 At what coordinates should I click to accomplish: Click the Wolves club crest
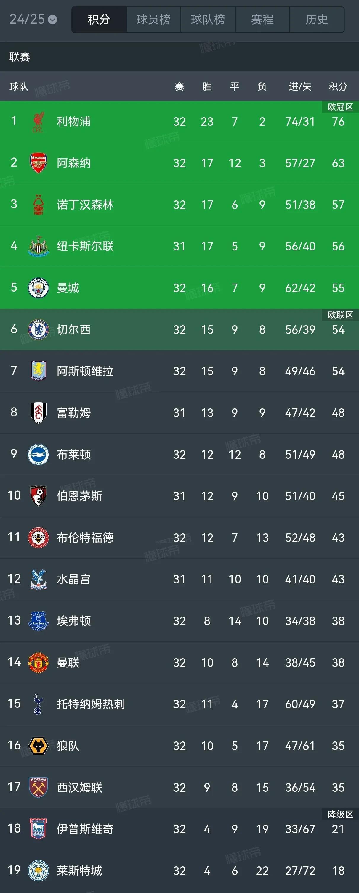[38, 746]
